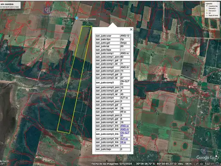Click the 'Radio 50 kms' legend entry
The image size is (221, 166).
pos(213,16)
